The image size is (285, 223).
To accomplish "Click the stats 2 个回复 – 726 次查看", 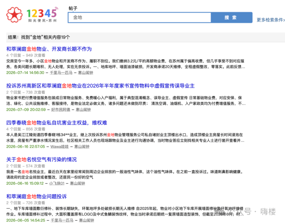I will tap(25, 203).
